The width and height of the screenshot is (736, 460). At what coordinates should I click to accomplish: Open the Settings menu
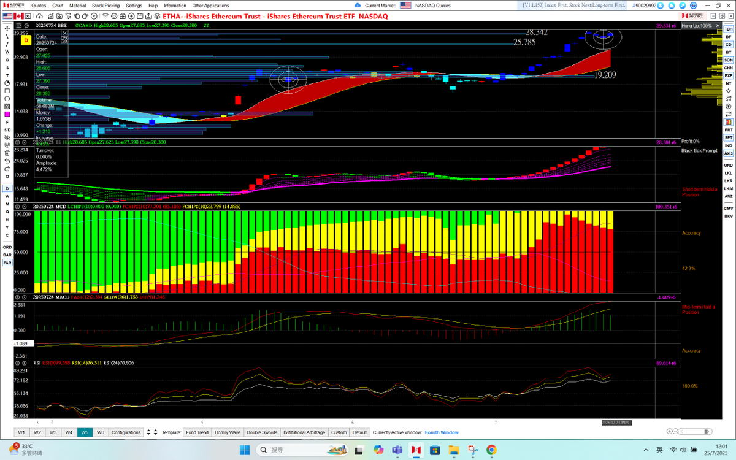pyautogui.click(x=134, y=5)
